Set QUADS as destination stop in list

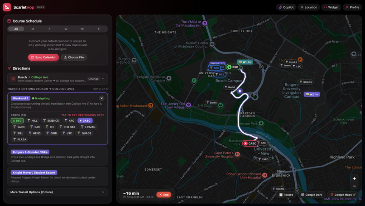point(84,133)
